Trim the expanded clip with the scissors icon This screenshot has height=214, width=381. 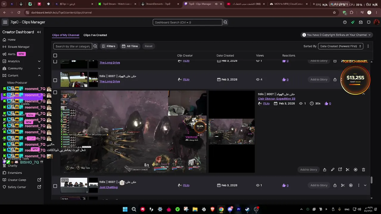348,170
